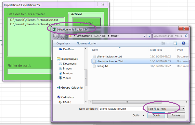Select OneDrive in the navigation pane
This screenshot has width=195, height=125.
[x=67, y=49]
